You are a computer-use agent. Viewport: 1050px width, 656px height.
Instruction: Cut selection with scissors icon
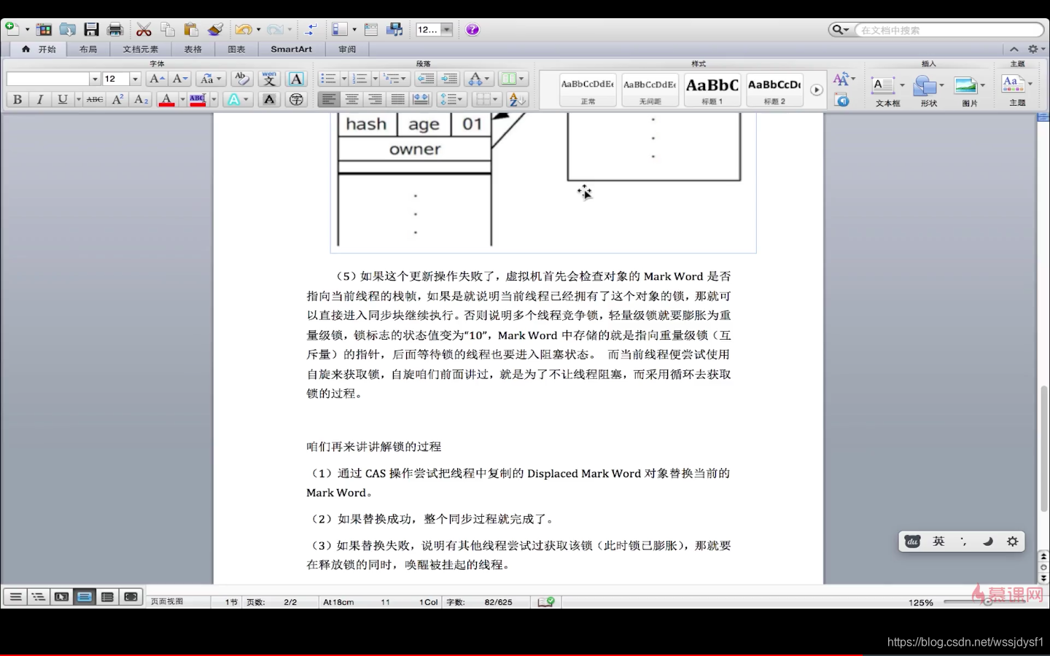pyautogui.click(x=144, y=29)
